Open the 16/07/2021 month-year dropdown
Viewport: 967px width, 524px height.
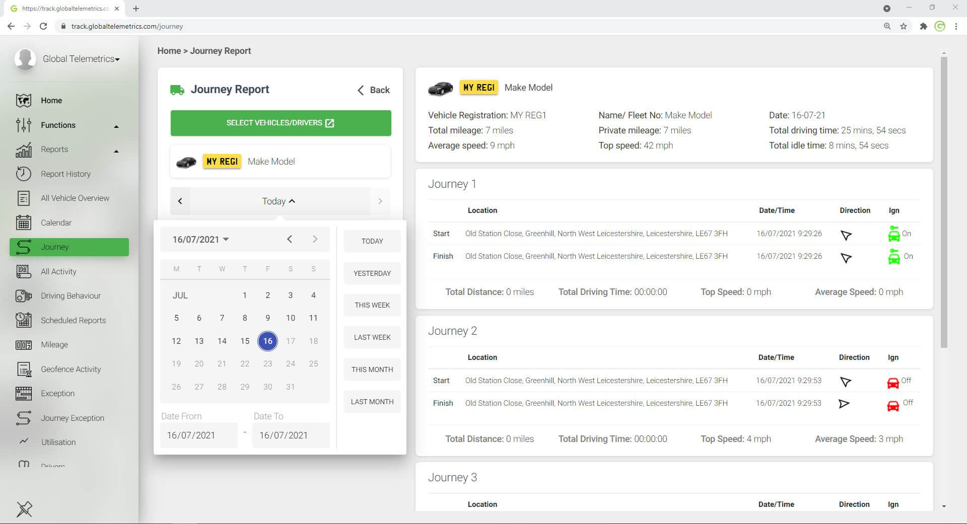pos(200,240)
